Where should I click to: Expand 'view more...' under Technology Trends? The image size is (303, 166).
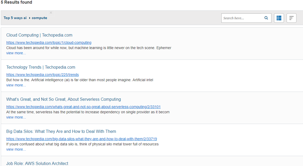coord(16,85)
